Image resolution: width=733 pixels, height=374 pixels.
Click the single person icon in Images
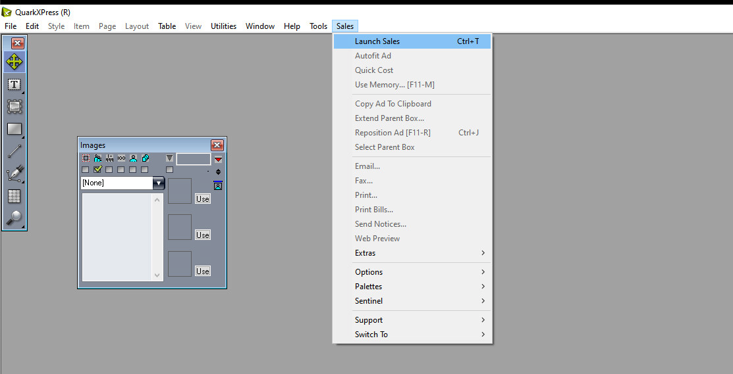(133, 158)
